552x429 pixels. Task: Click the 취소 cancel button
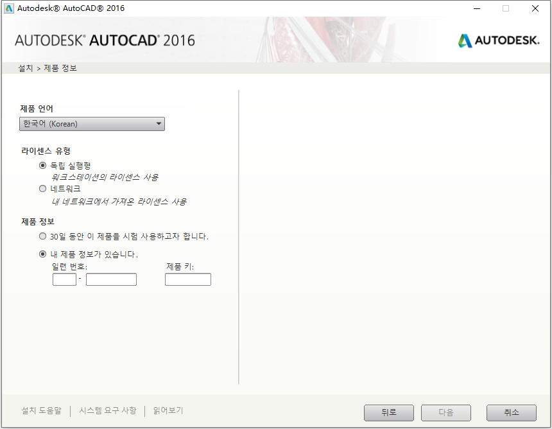pyautogui.click(x=511, y=412)
